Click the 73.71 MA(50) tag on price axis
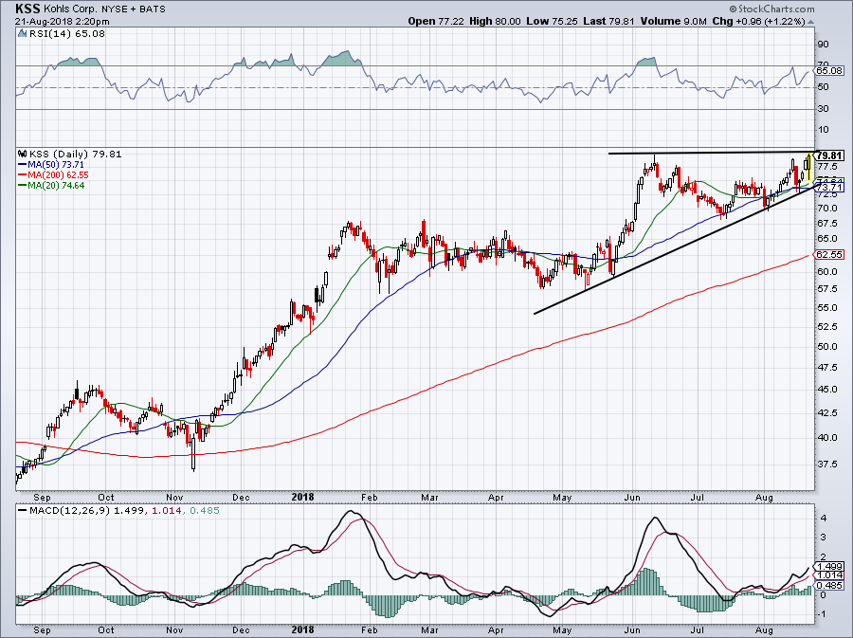 pos(829,188)
